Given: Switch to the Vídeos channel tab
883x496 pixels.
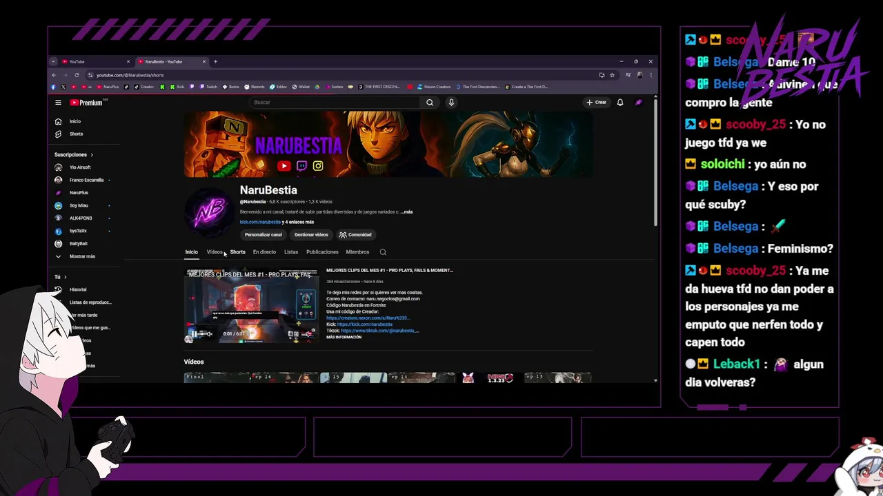Looking at the screenshot, I should pyautogui.click(x=215, y=252).
